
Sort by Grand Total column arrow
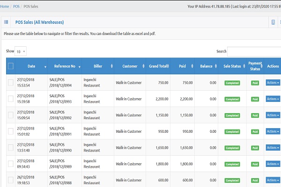[x=168, y=67]
